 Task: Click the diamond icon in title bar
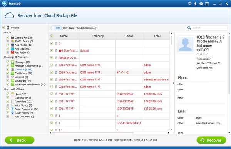pyautogui.click(x=190, y=4)
